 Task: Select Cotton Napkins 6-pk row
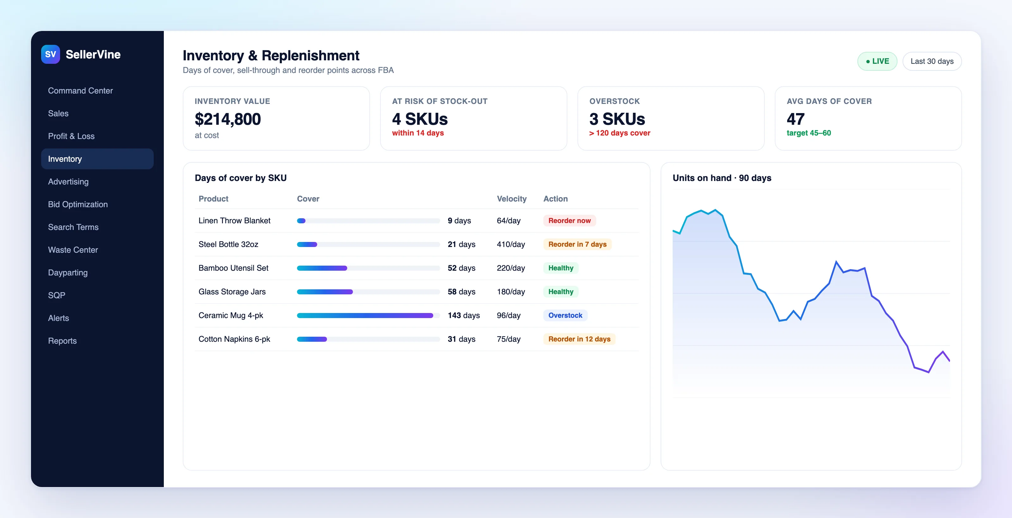(x=417, y=340)
